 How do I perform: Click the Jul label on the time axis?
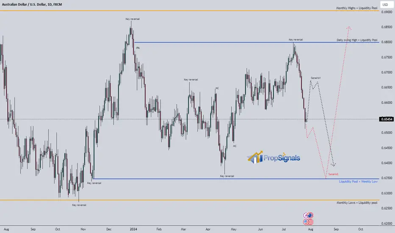[x=284, y=229]
